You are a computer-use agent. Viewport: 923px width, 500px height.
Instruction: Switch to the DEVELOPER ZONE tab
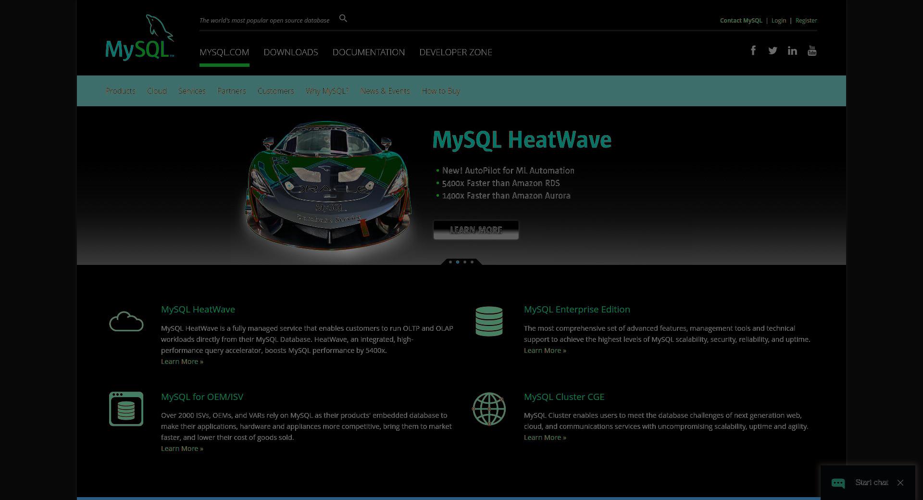(456, 52)
